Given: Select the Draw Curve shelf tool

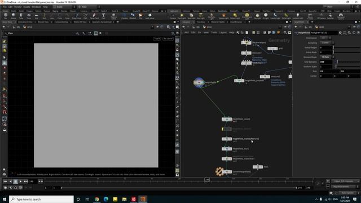Looking at the screenshot, I should (77, 16).
